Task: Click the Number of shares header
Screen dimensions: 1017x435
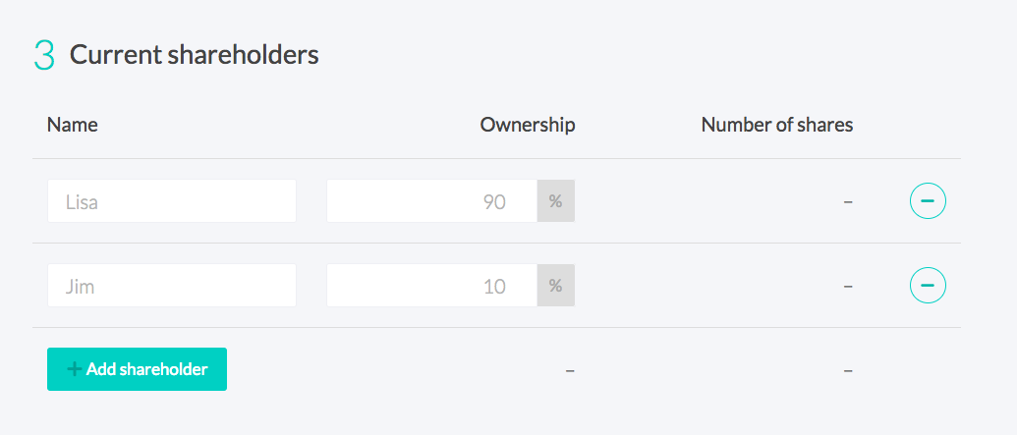Action: pos(777,125)
